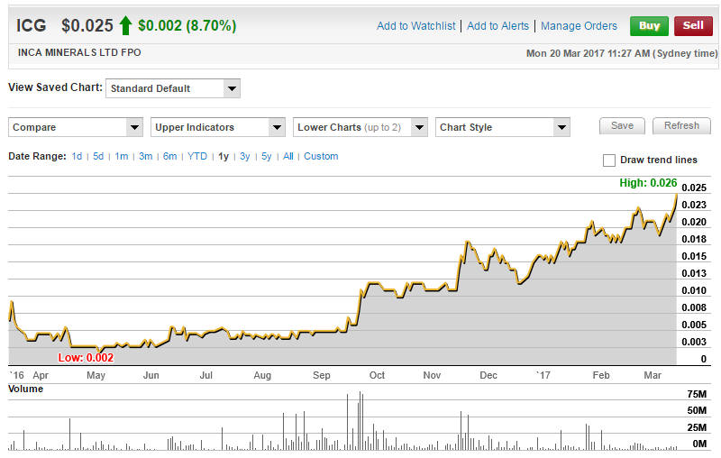The image size is (721, 458).
Task: Enable the Draw trend lines checkbox
Action: [609, 160]
